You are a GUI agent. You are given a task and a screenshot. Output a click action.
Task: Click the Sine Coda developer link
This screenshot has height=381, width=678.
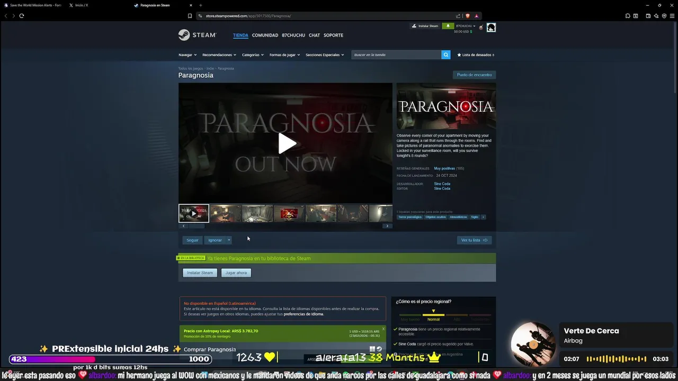click(442, 184)
